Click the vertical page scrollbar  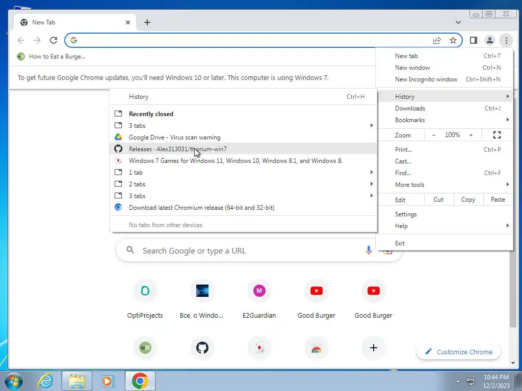pos(513,289)
